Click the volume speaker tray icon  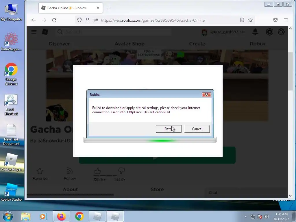click(x=267, y=217)
